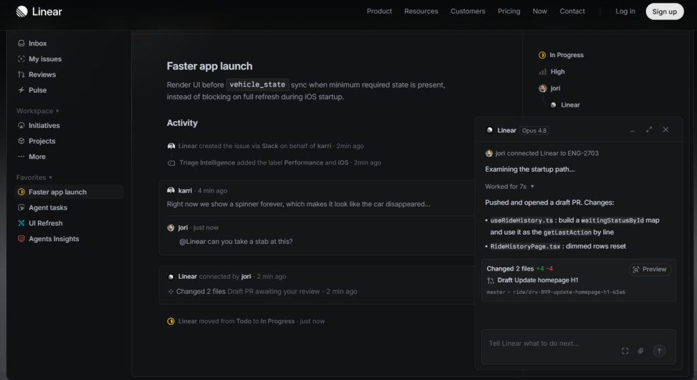Open the Pricing menu item
Screen dimensions: 697x380
[x=508, y=11]
